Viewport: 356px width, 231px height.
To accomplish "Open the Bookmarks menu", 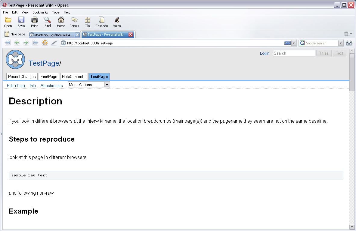I will click(x=40, y=12).
